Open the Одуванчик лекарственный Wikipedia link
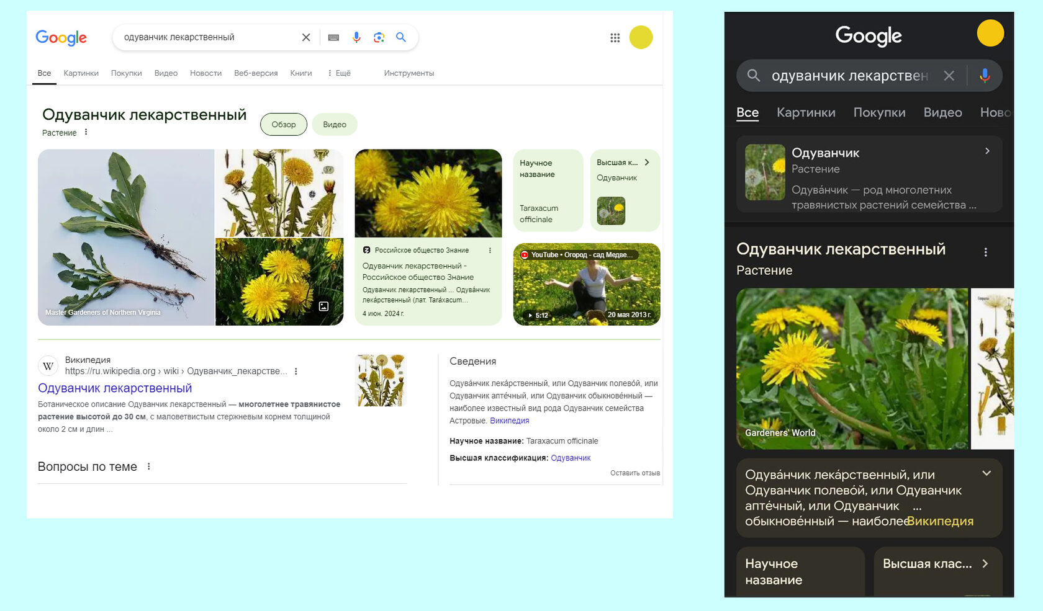Viewport: 1043px width, 611px height. (114, 387)
